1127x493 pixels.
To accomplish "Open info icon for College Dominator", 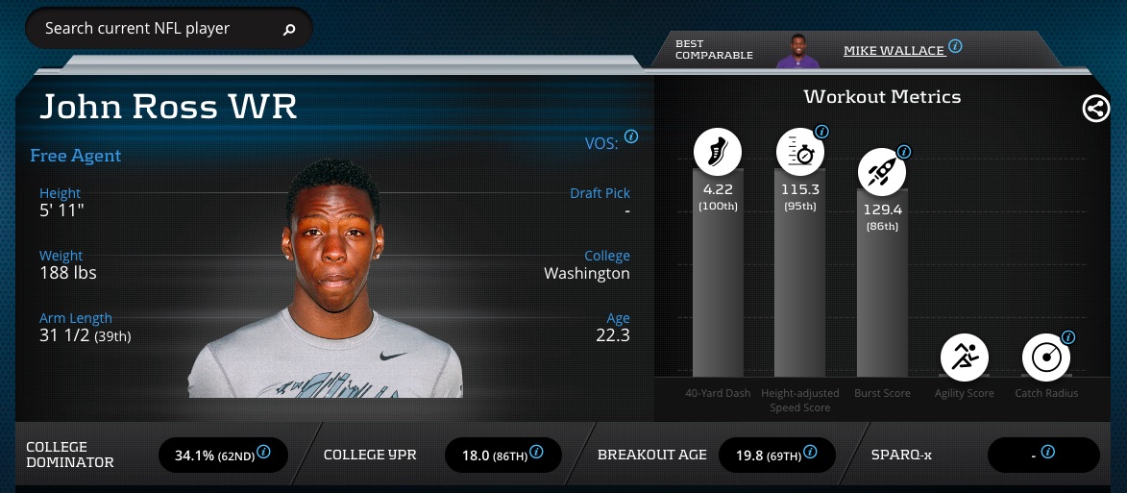I will (x=264, y=452).
